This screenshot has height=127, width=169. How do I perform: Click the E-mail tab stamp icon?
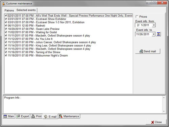[46, 117]
